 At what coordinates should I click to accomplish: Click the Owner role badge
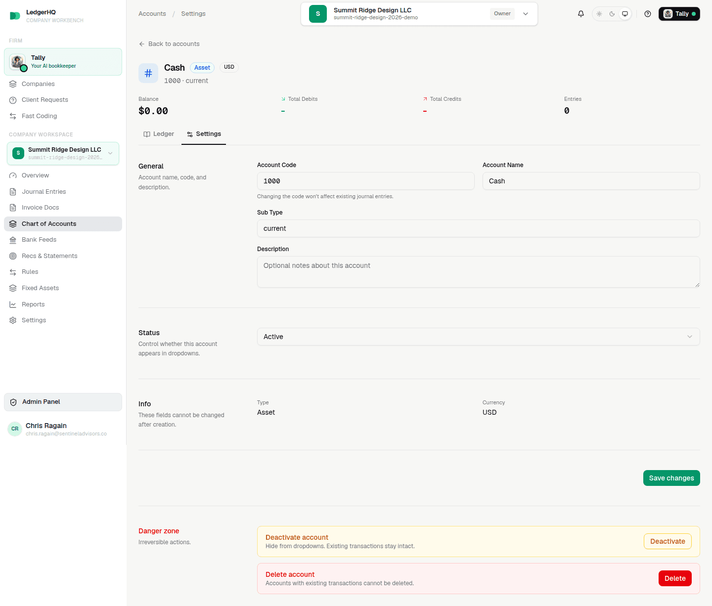[502, 14]
